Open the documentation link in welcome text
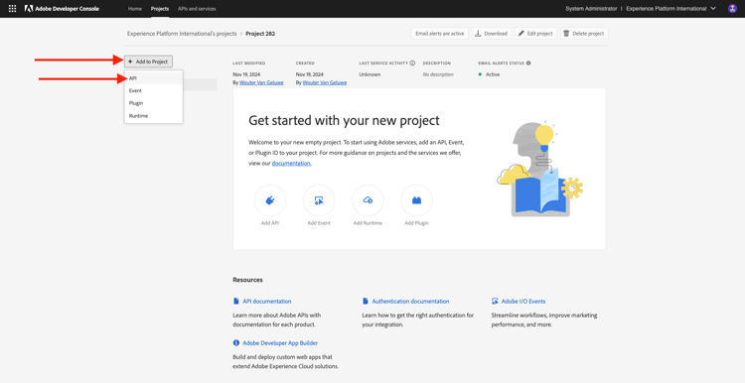Image resolution: width=745 pixels, height=383 pixels. tap(292, 164)
